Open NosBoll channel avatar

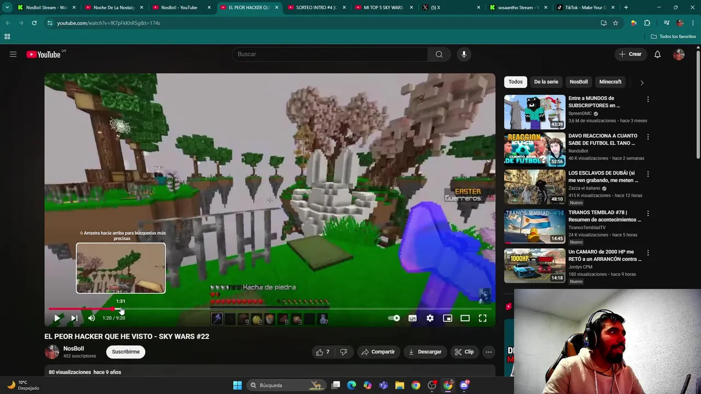point(51,352)
